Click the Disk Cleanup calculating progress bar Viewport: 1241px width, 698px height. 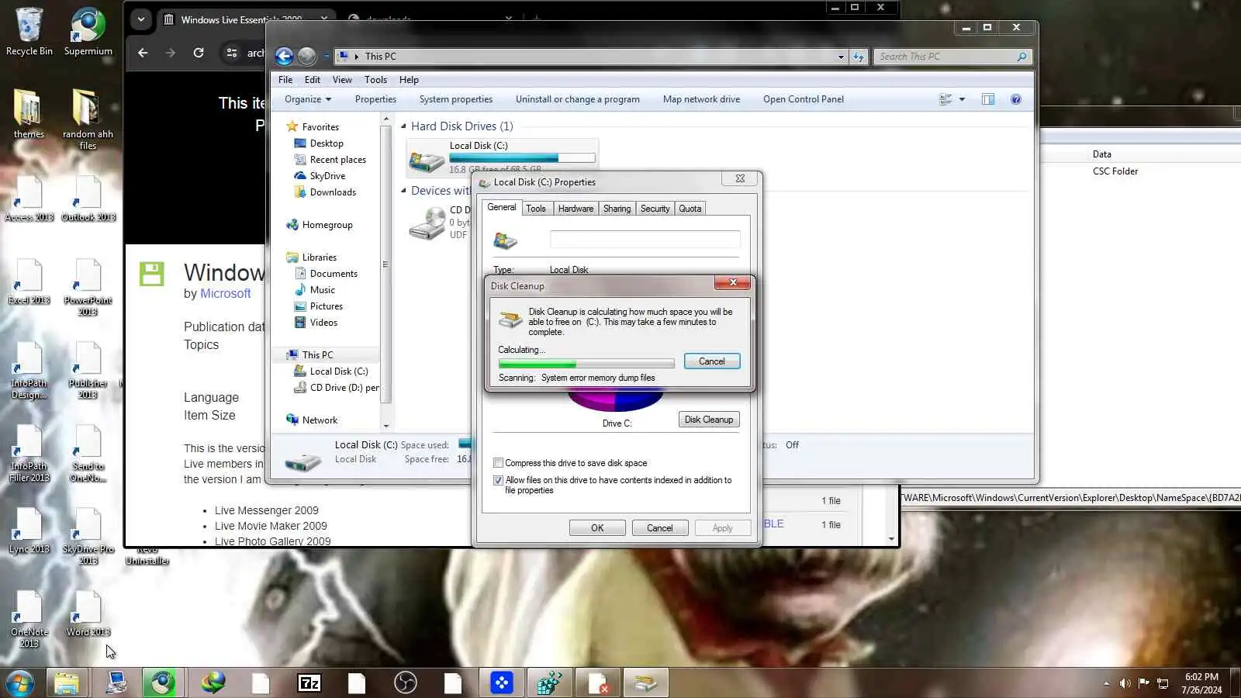coord(586,364)
